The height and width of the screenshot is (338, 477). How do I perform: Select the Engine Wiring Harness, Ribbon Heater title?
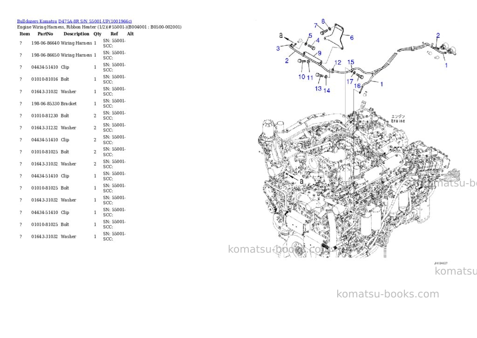[x=99, y=27]
